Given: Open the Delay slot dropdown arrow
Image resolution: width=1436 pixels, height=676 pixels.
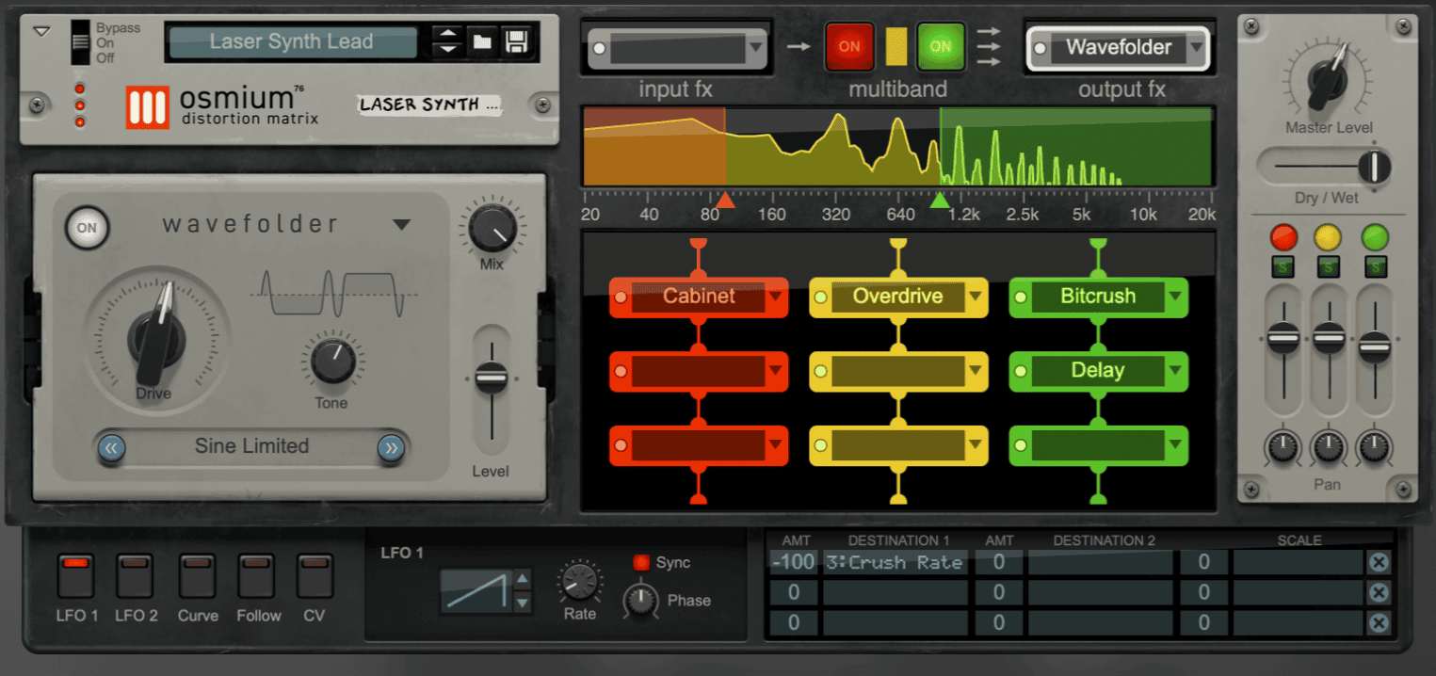Looking at the screenshot, I should coord(1175,372).
